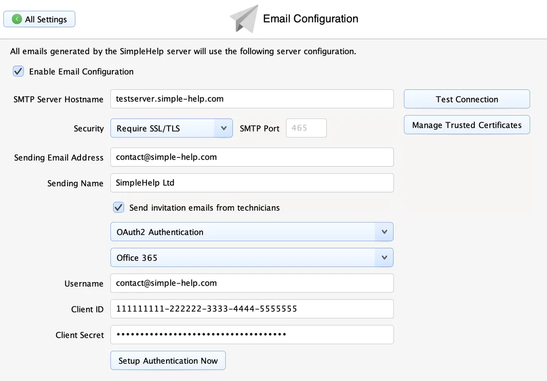Image resolution: width=547 pixels, height=381 pixels.
Task: Click the paper plane Email Configuration logo
Action: pos(244,19)
